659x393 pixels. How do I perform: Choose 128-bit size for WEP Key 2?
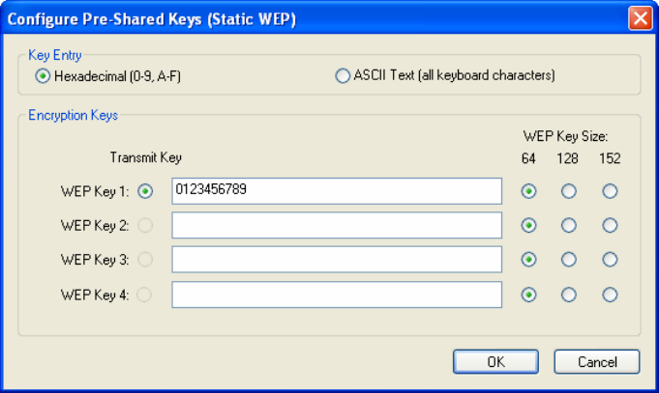[569, 226]
